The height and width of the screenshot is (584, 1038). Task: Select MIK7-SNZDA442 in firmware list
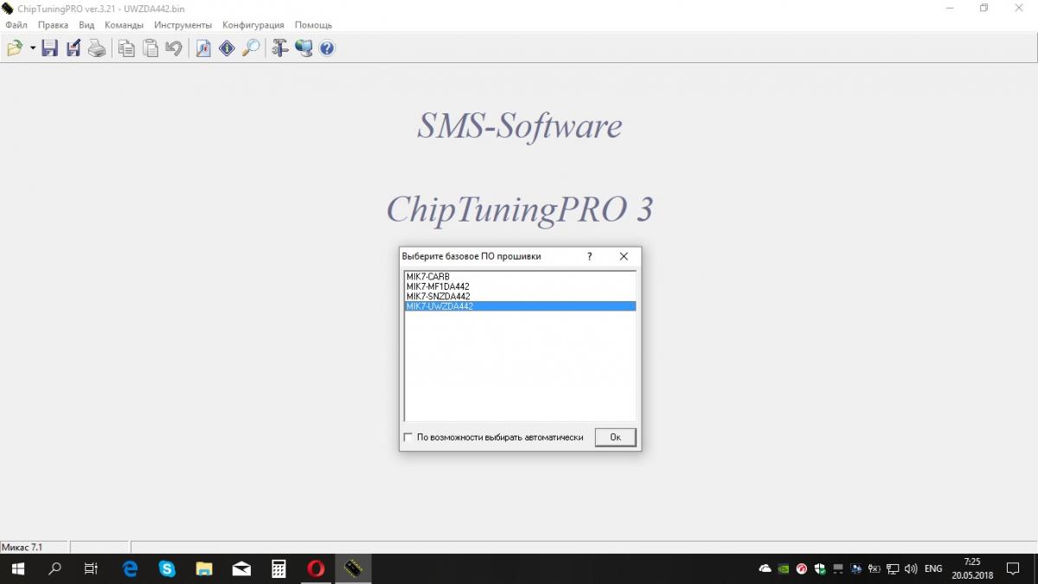point(520,296)
